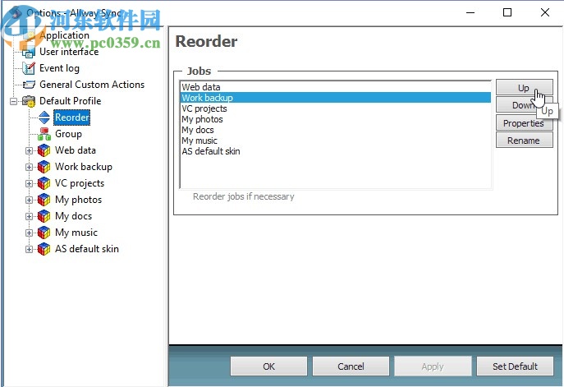The height and width of the screenshot is (387, 564).
Task: Collapse the Default Profile tree node
Action: (x=14, y=101)
